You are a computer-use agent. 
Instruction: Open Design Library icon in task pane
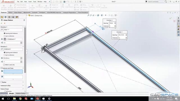click(178, 21)
